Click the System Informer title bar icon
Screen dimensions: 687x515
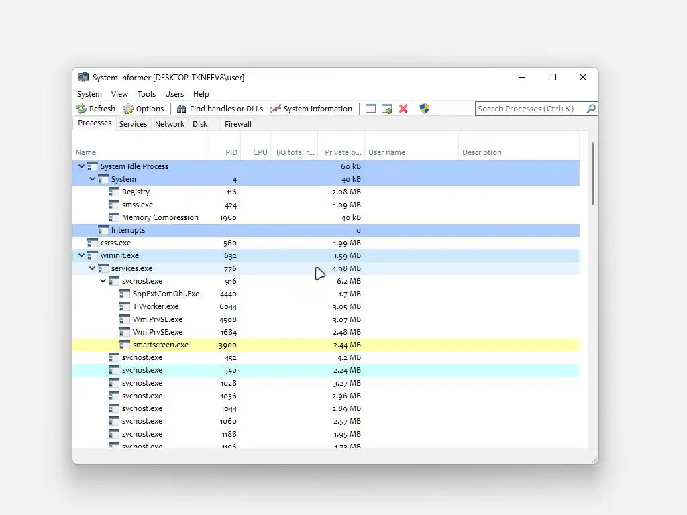click(83, 78)
